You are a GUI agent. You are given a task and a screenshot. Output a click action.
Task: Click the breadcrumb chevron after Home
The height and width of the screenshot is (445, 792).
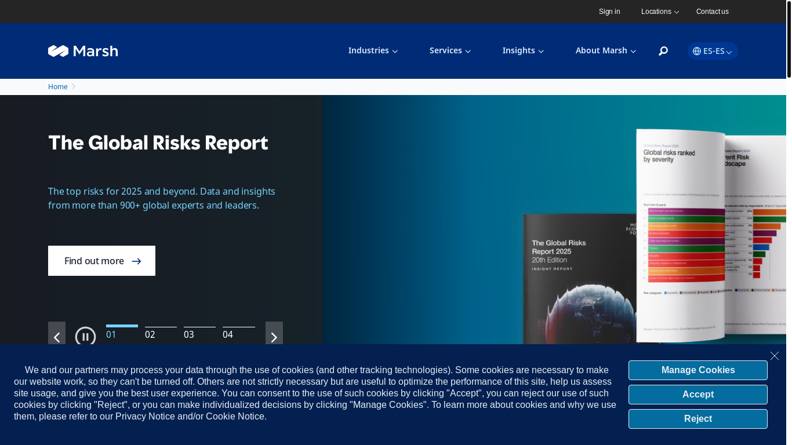pyautogui.click(x=74, y=87)
